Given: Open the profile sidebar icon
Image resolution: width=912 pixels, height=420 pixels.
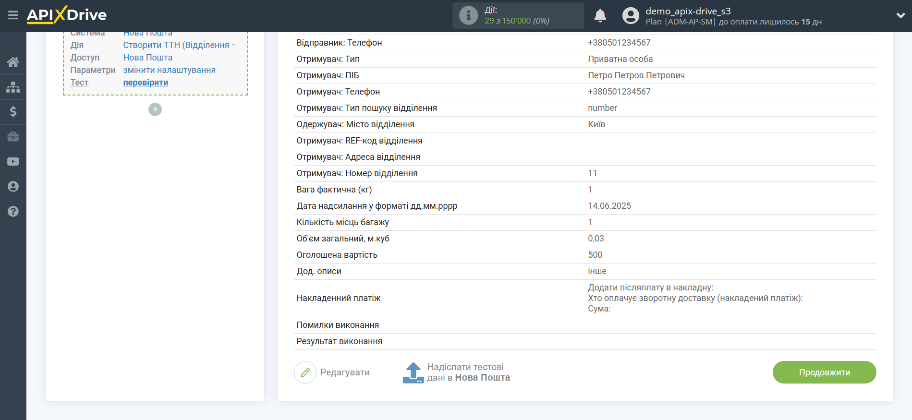Looking at the screenshot, I should [13, 187].
